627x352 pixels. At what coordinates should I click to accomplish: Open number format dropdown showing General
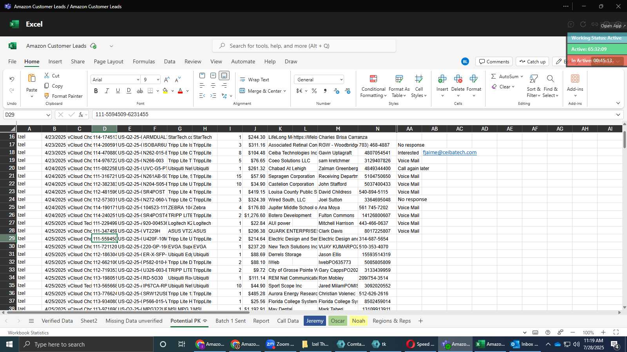coord(341,79)
